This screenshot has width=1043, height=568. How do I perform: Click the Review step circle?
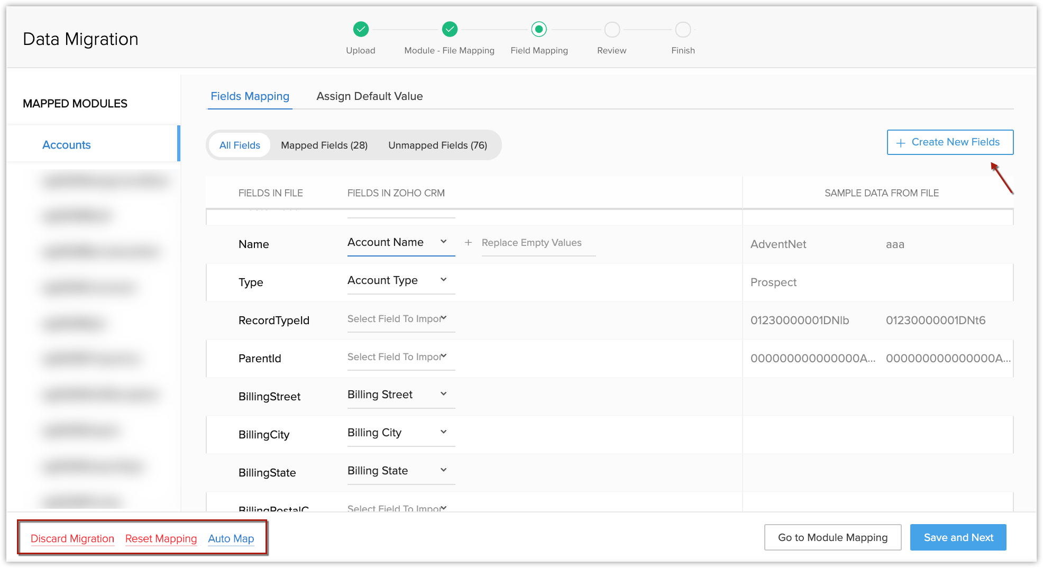coord(612,30)
